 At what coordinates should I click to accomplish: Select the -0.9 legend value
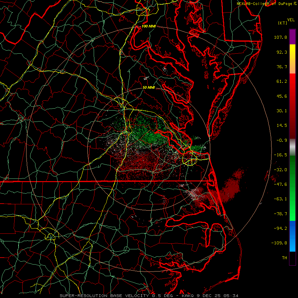pyautogui.click(x=282, y=140)
